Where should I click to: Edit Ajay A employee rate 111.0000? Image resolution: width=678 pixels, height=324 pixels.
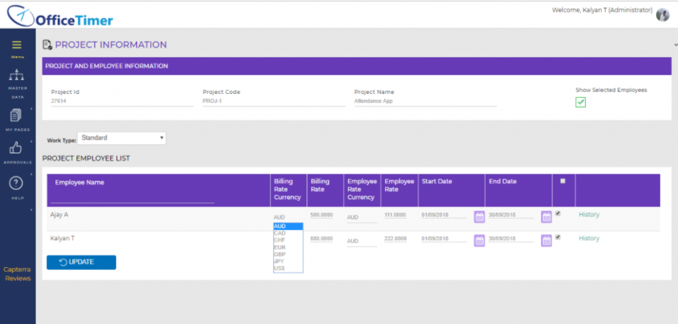pyautogui.click(x=395, y=215)
